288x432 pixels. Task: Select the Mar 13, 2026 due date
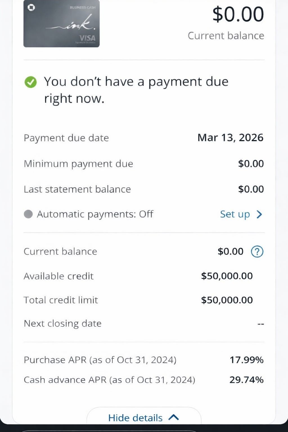point(230,138)
